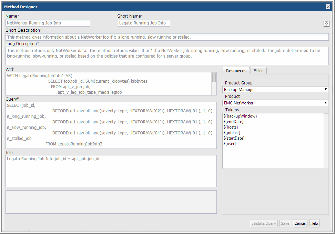The width and height of the screenshot is (335, 234).
Task: Switch to the Fields tab
Action: [x=258, y=71]
